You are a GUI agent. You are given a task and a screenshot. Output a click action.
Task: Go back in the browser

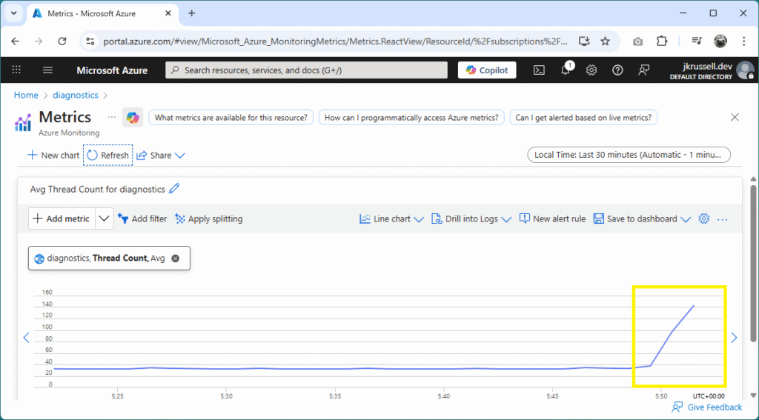[15, 41]
